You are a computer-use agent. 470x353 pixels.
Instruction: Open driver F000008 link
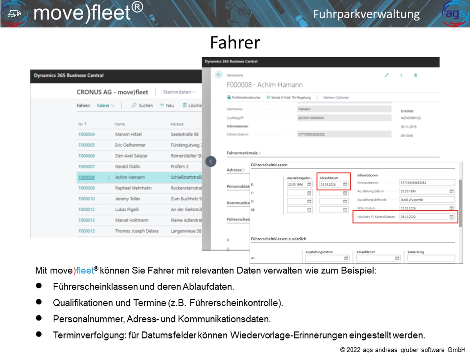click(87, 177)
